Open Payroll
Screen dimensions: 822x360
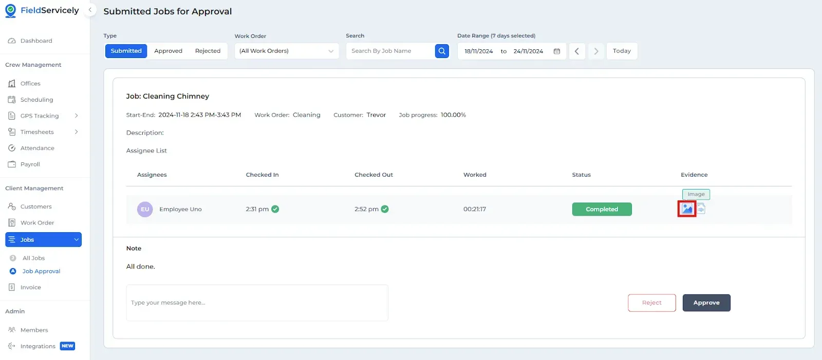pos(30,164)
